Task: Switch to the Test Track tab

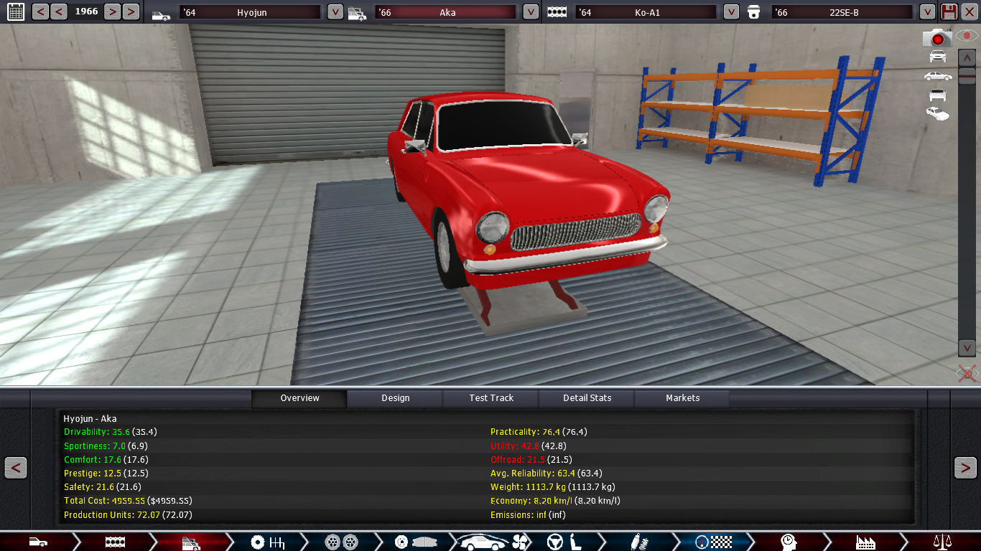Action: pos(491,398)
